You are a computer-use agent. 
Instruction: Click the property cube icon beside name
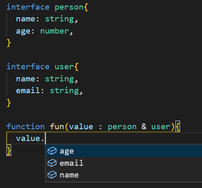[52, 175]
